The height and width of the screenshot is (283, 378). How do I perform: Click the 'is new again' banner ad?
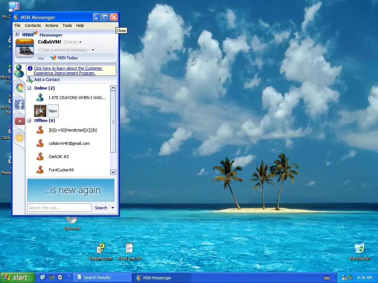(71, 190)
